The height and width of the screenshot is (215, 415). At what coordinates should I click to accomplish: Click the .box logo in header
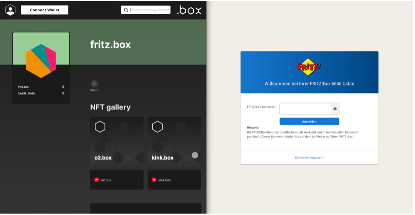(189, 10)
